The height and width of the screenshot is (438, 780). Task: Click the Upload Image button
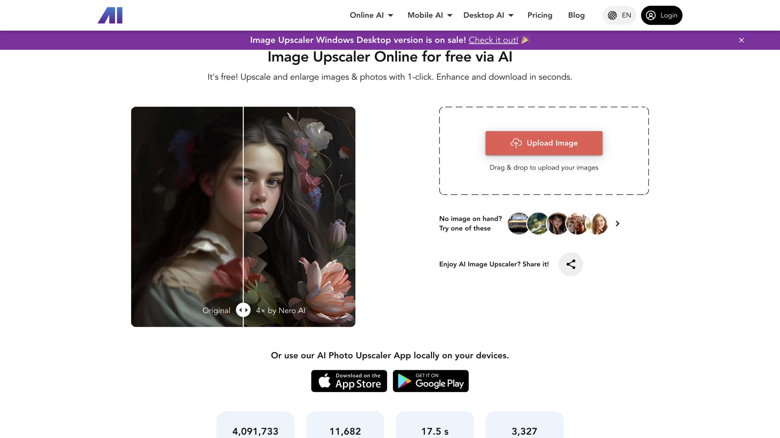(x=544, y=143)
